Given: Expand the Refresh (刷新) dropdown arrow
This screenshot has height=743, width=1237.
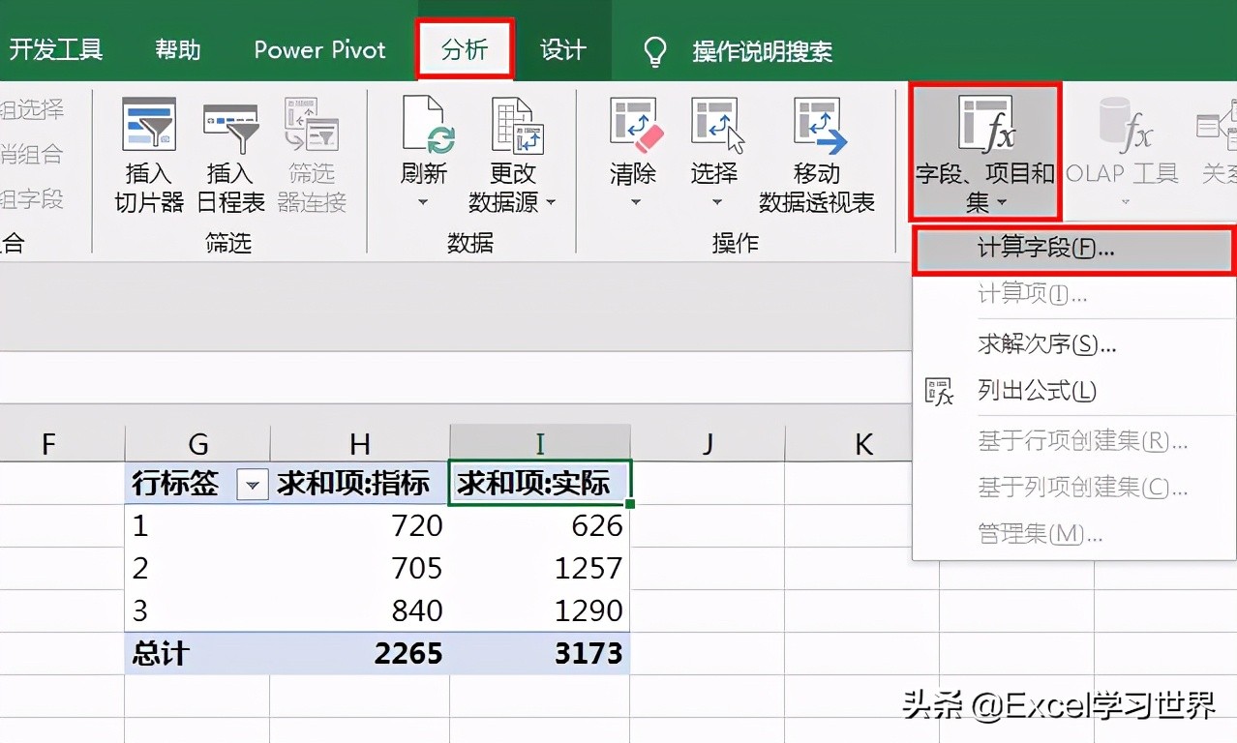Looking at the screenshot, I should [x=423, y=202].
